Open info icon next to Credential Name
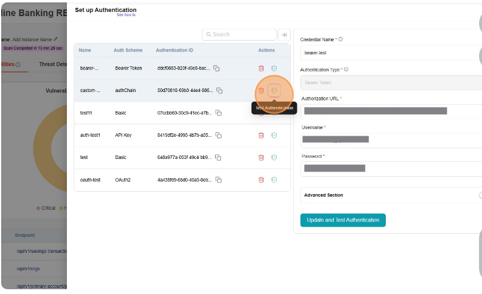This screenshot has width=482, height=294. click(x=340, y=39)
